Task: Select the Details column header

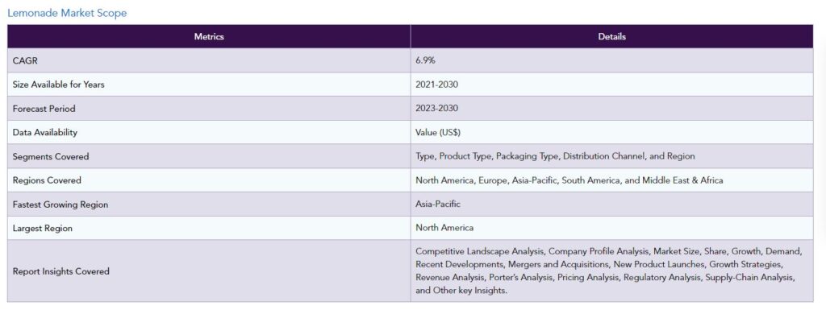Action: (611, 36)
